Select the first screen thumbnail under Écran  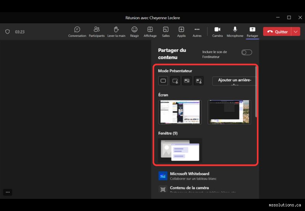(x=180, y=112)
